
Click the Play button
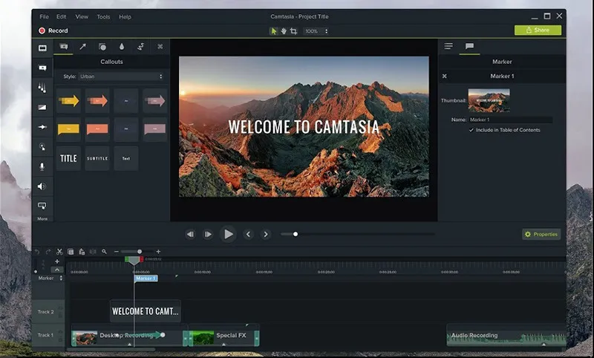[x=228, y=234]
